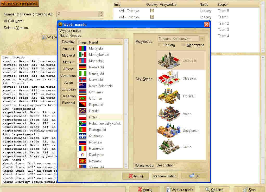Open the Description tab
The height and width of the screenshot is (192, 266).
(x=165, y=165)
